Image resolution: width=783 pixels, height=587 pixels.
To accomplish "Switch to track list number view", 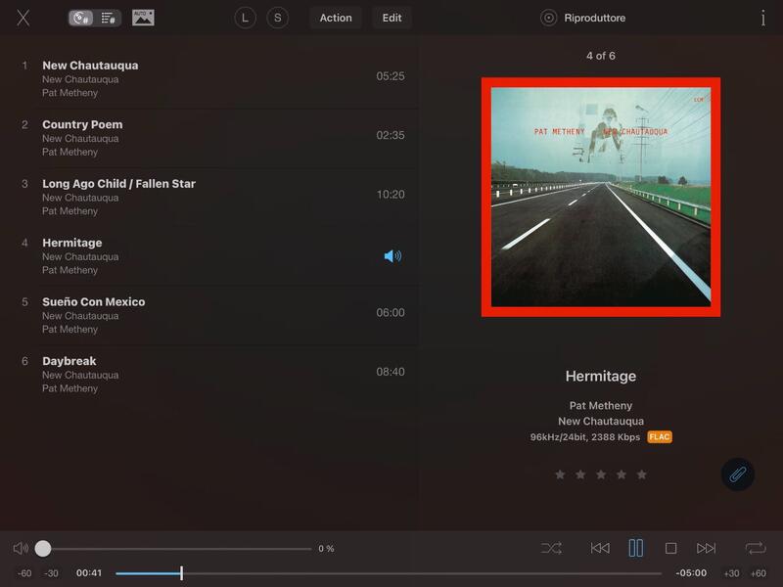I will click(x=108, y=18).
